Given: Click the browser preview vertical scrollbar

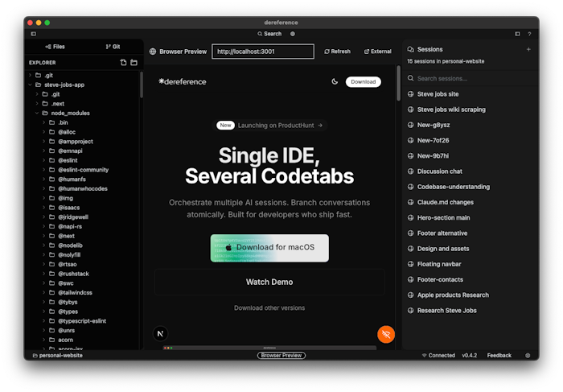Looking at the screenshot, I should [x=398, y=84].
